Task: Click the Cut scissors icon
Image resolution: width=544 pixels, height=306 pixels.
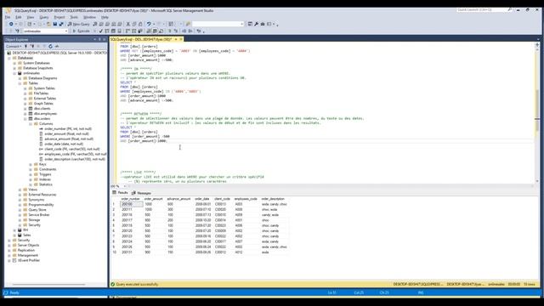Action: 128,24
